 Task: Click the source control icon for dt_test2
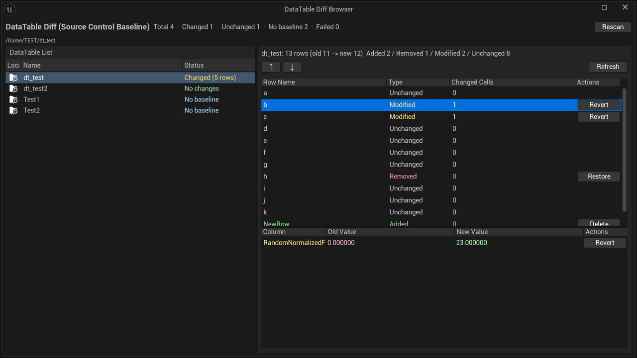[13, 89]
